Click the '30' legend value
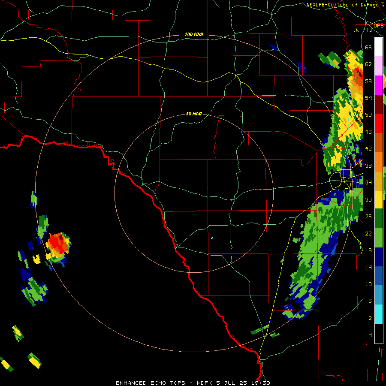Screen dimensions: 386x386 pyautogui.click(x=368, y=199)
